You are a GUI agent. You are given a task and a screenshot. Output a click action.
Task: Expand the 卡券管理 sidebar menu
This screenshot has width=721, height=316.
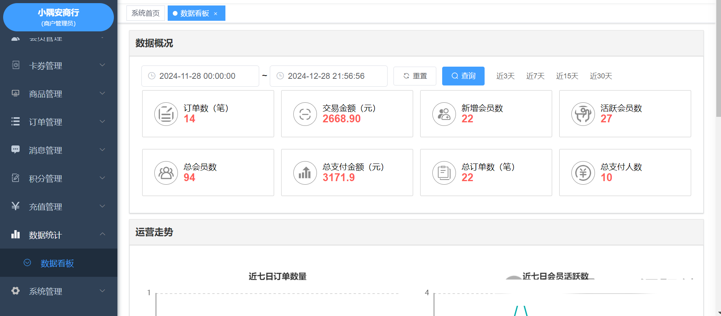click(59, 65)
